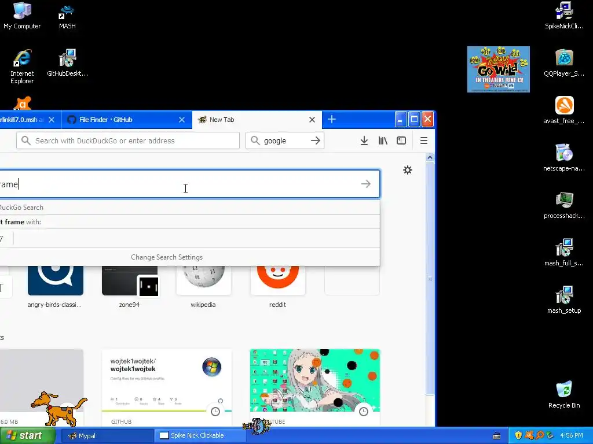This screenshot has width=593, height=444.
Task: Close the File Finder · GitHub tab
Action: [x=181, y=120]
